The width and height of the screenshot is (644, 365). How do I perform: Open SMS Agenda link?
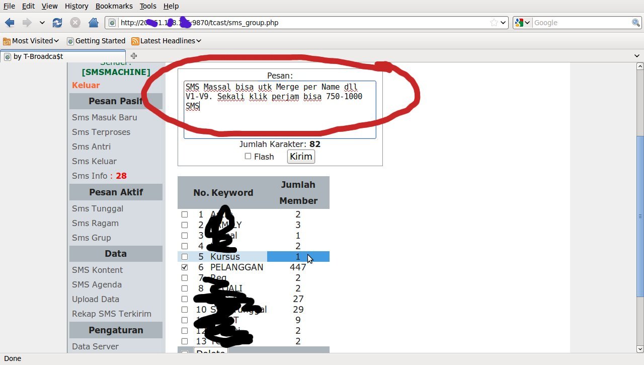coord(97,284)
